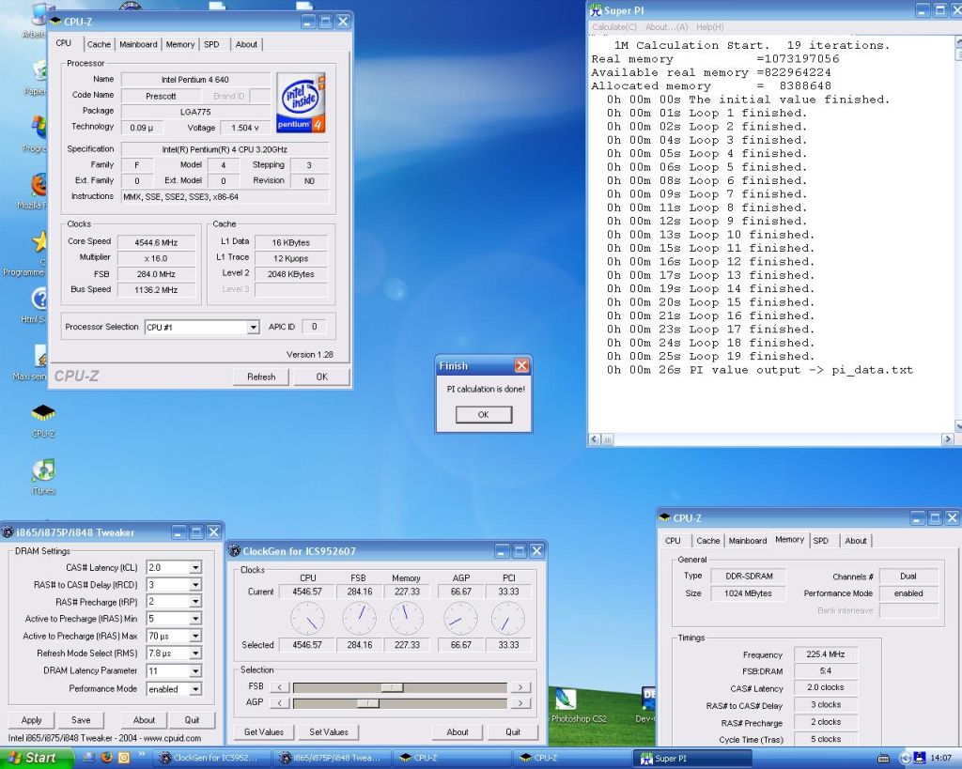Click the CPU dial gauge in ClockGen

307,618
